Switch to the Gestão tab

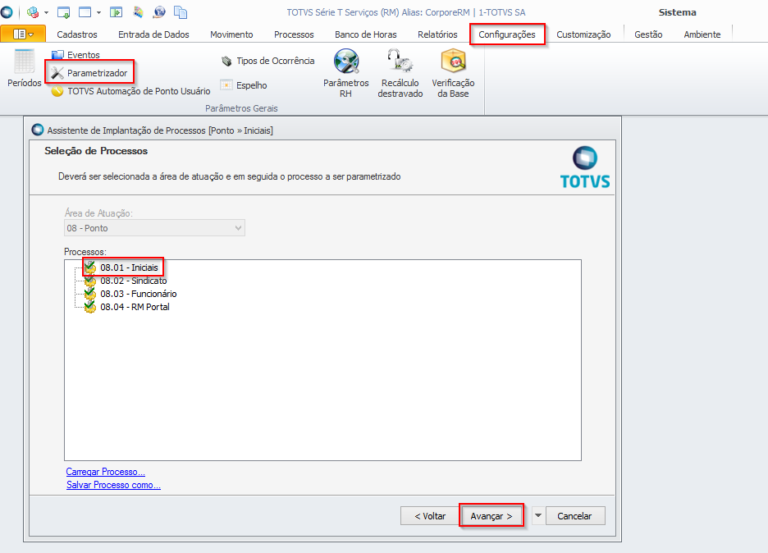(x=648, y=34)
